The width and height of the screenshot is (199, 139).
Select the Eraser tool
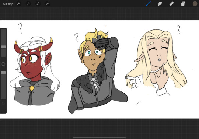(x=172, y=4)
